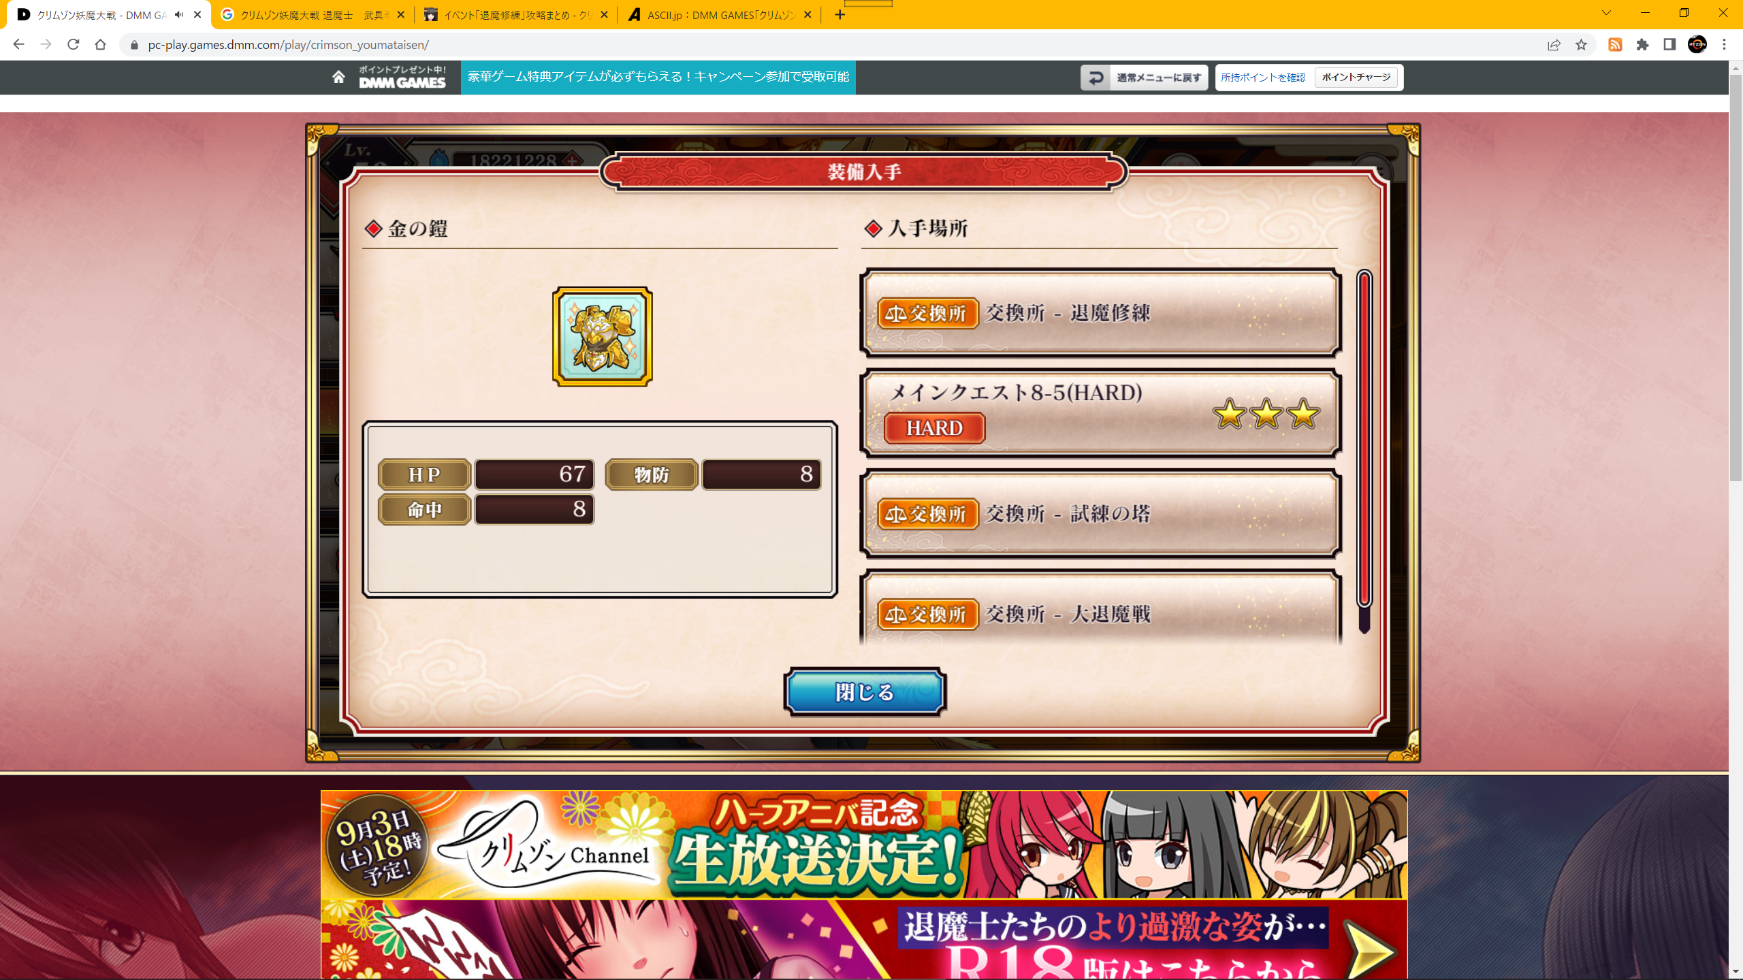Select メインクエスト8-5(HARD) entry

coord(1100,413)
